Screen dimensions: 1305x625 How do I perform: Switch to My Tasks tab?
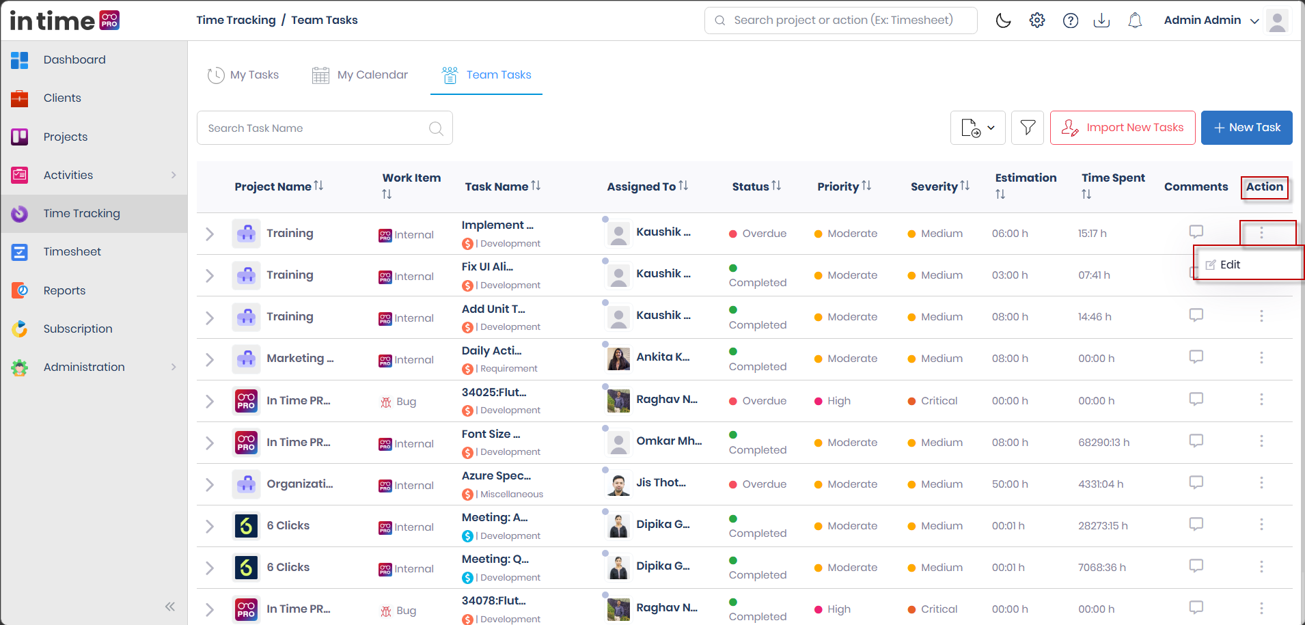[244, 75]
